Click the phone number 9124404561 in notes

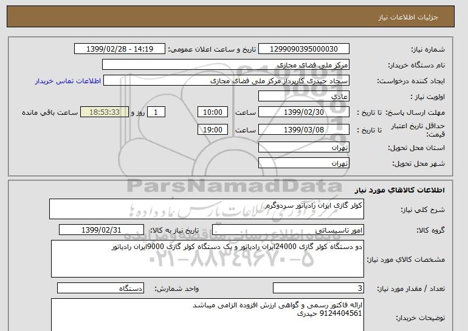click(340, 313)
